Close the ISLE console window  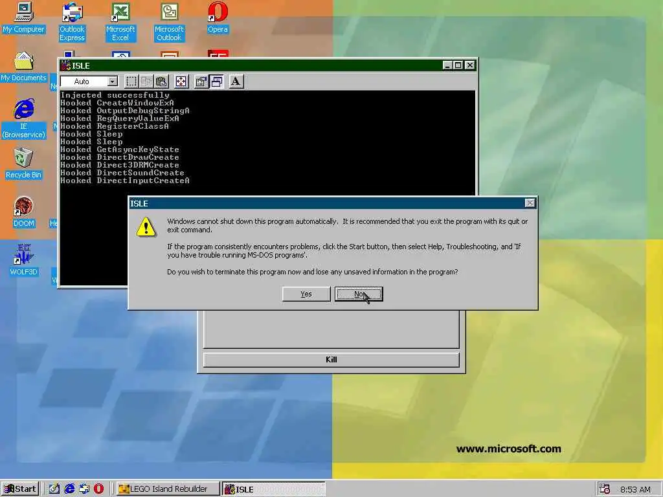[x=470, y=65]
